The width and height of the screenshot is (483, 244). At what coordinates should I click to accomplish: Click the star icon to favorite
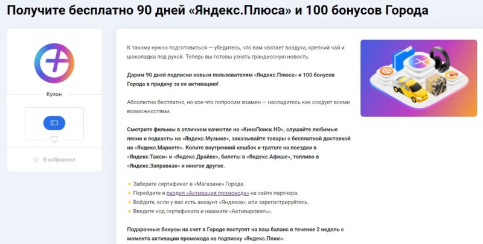(x=36, y=160)
